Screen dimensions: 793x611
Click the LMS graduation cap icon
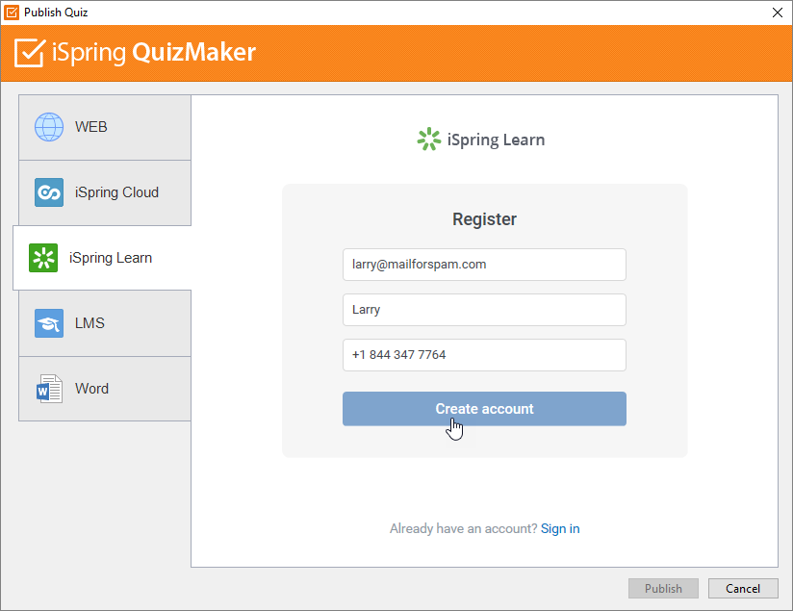click(x=48, y=322)
